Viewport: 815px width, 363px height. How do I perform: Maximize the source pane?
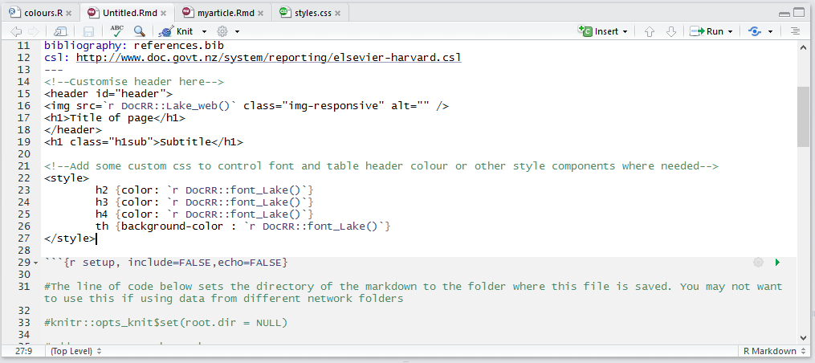click(798, 14)
